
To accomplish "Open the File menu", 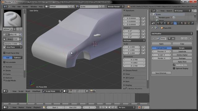I will pos(14,6).
